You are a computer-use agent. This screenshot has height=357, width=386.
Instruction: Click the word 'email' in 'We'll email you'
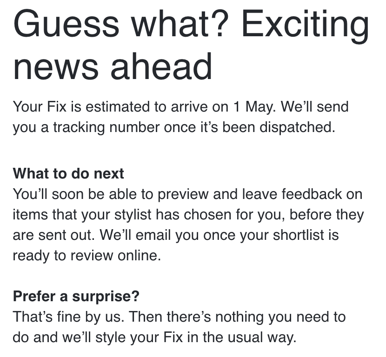153,235
